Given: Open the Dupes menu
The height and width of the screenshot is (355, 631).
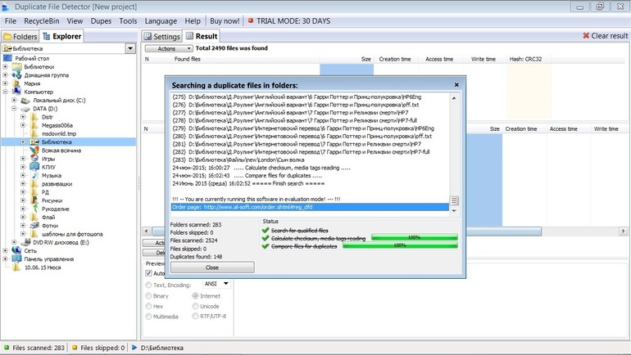Looking at the screenshot, I should point(101,21).
